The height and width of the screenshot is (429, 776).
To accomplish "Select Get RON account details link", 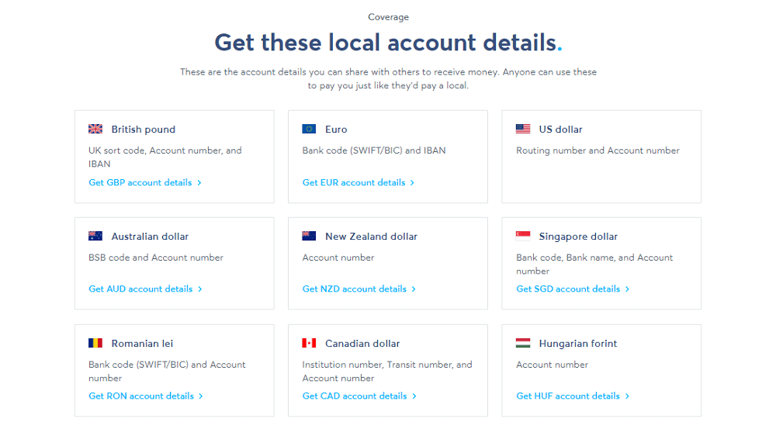I will [x=146, y=396].
